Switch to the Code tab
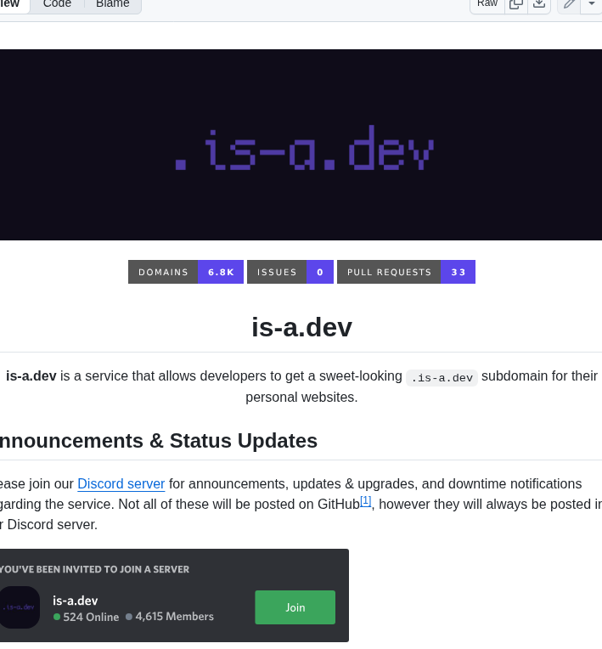The height and width of the screenshot is (649, 602). pos(57,4)
